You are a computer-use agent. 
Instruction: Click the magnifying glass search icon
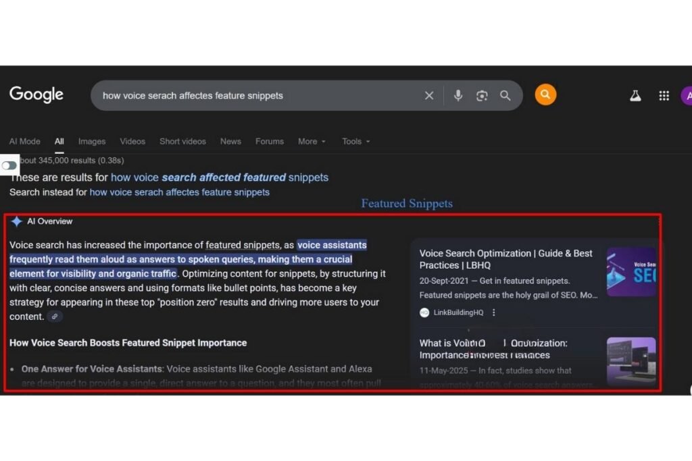pos(505,95)
